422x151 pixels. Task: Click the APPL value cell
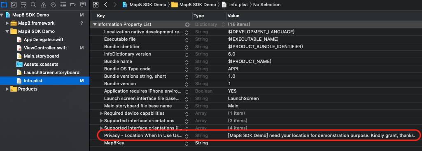pos(233,69)
